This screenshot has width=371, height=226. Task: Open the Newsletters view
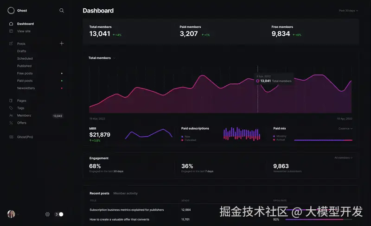tap(26, 88)
